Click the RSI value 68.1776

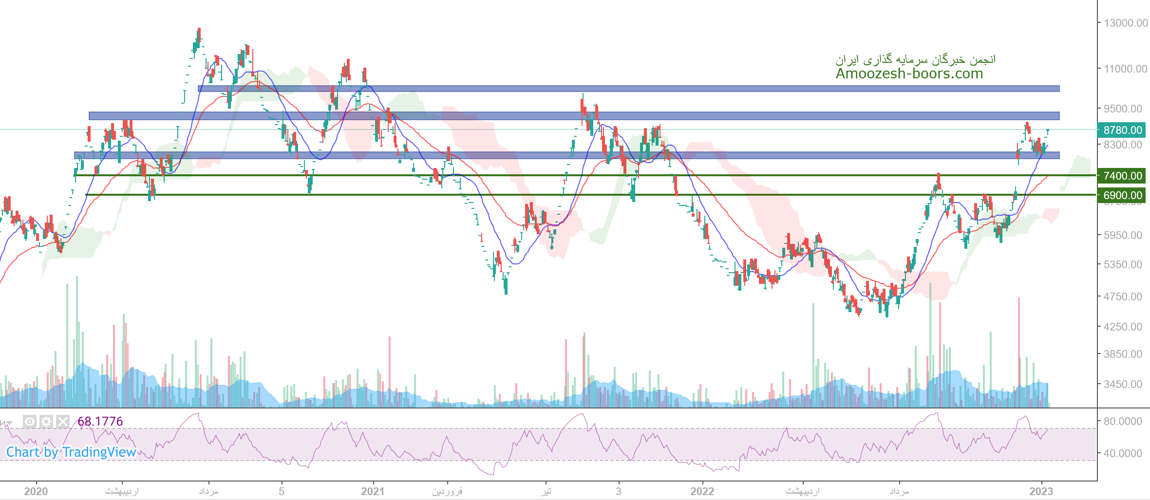(100, 422)
